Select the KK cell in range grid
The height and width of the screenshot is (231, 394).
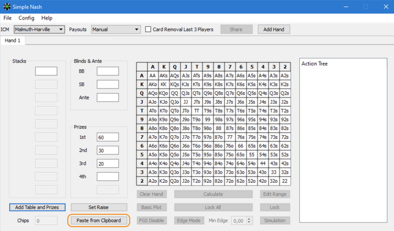164,84
